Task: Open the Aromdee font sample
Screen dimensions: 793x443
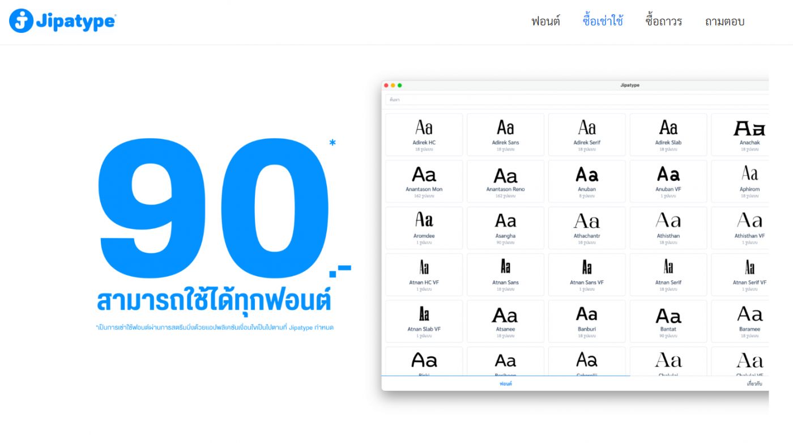Action: coord(424,228)
